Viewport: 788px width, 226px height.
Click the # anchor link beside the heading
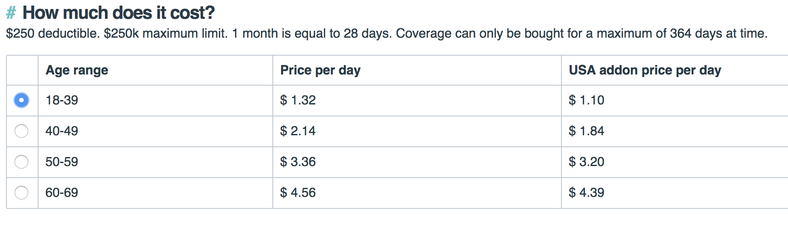(x=11, y=13)
